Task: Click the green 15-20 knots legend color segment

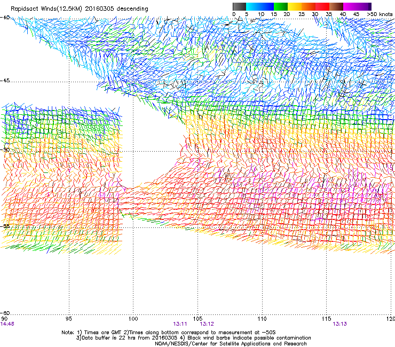Action: tap(281, 6)
